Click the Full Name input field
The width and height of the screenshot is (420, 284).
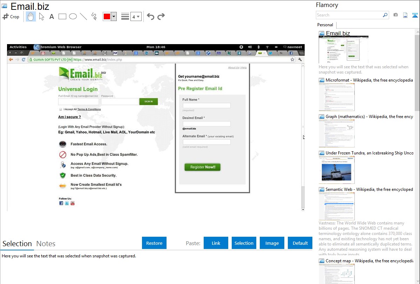coord(206,105)
